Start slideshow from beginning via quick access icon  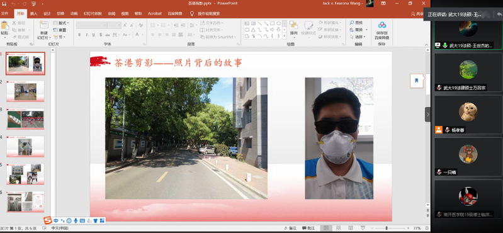point(34,4)
